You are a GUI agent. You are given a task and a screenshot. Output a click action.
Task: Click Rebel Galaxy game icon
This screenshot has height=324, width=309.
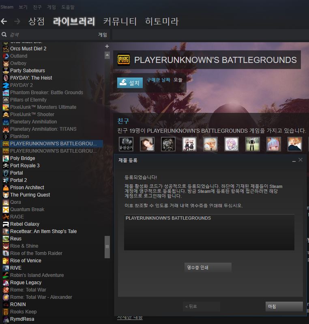point(6,224)
